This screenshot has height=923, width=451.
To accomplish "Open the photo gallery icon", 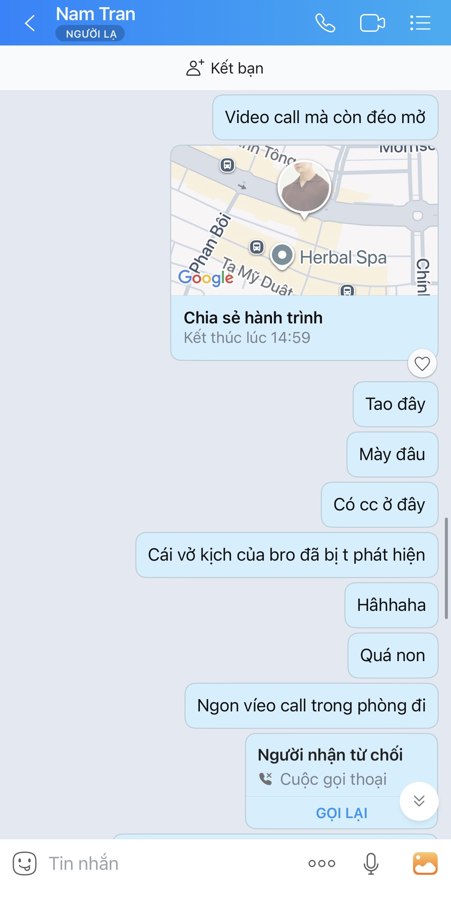I will click(x=425, y=864).
